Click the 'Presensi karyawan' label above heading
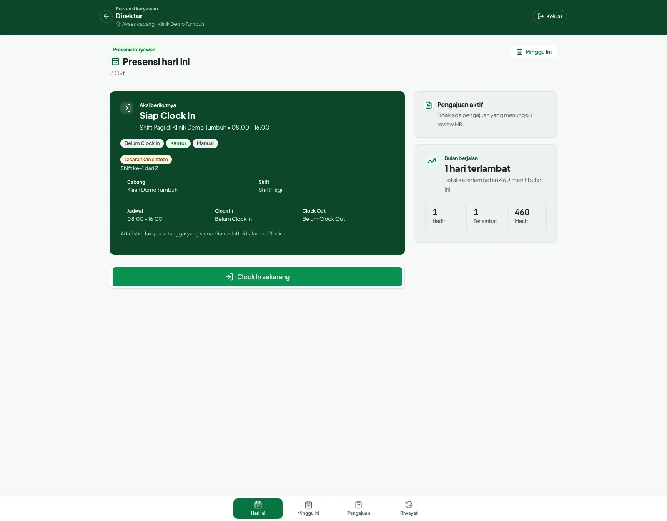 tap(134, 50)
